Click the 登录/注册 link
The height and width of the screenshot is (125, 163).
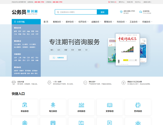147,2
